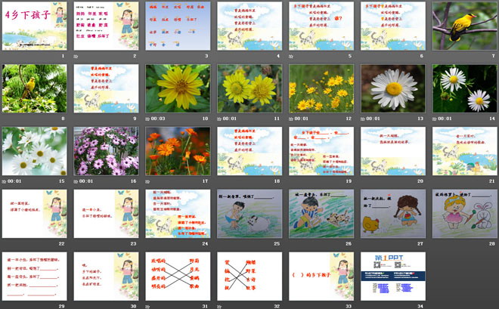The height and width of the screenshot is (309, 499).
Task: Click the animation star icon under slide 2
Action: [76, 57]
